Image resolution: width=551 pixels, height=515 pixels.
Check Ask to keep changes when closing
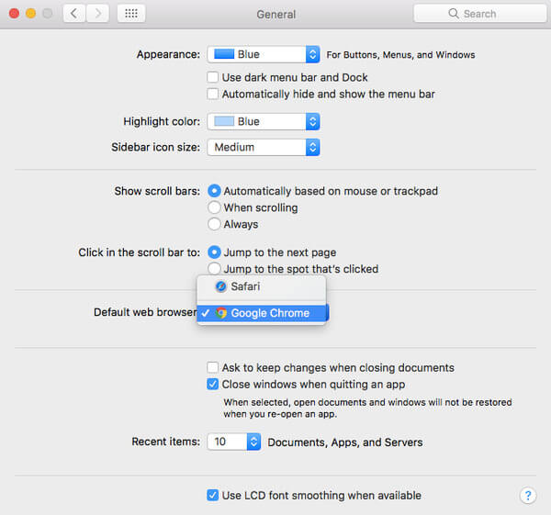[x=213, y=368]
